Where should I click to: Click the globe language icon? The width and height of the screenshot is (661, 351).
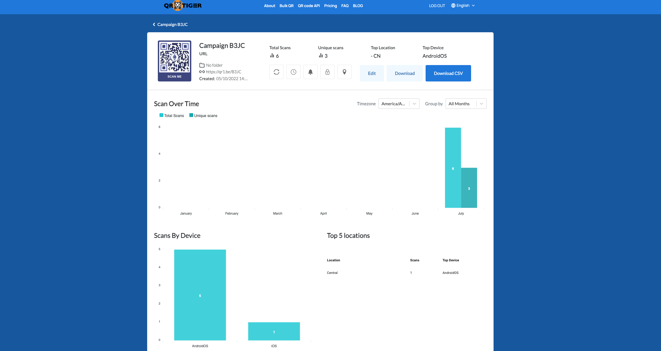pyautogui.click(x=453, y=5)
